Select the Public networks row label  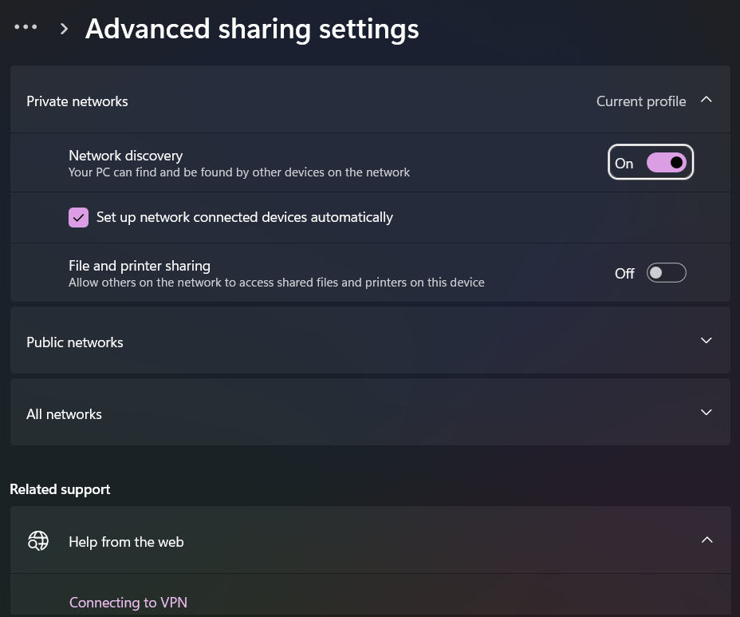pyautogui.click(x=75, y=342)
